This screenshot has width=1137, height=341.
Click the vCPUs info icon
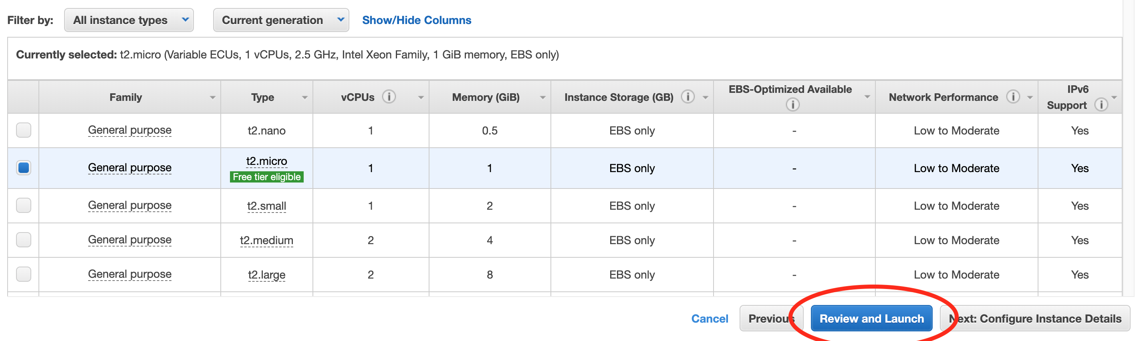click(x=389, y=96)
